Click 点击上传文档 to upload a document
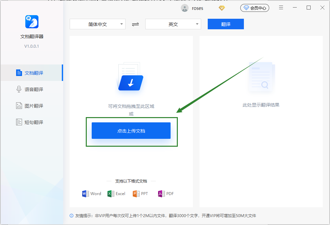 click(131, 130)
